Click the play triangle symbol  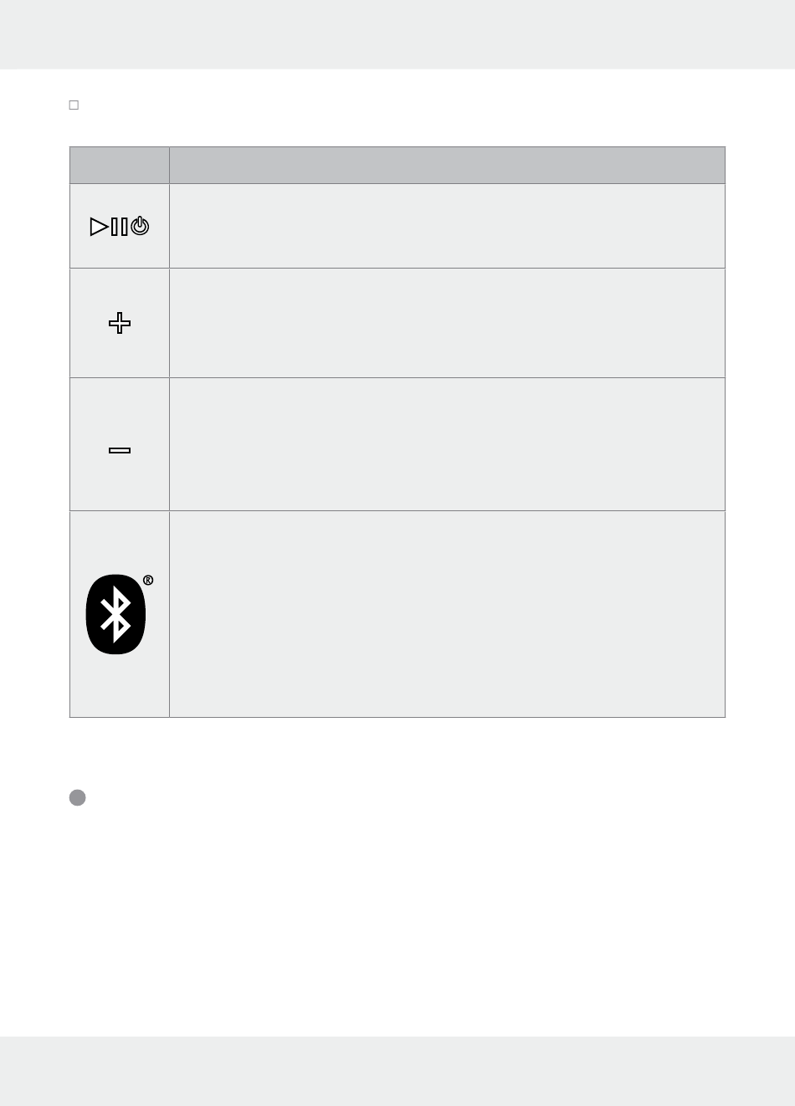pos(99,227)
